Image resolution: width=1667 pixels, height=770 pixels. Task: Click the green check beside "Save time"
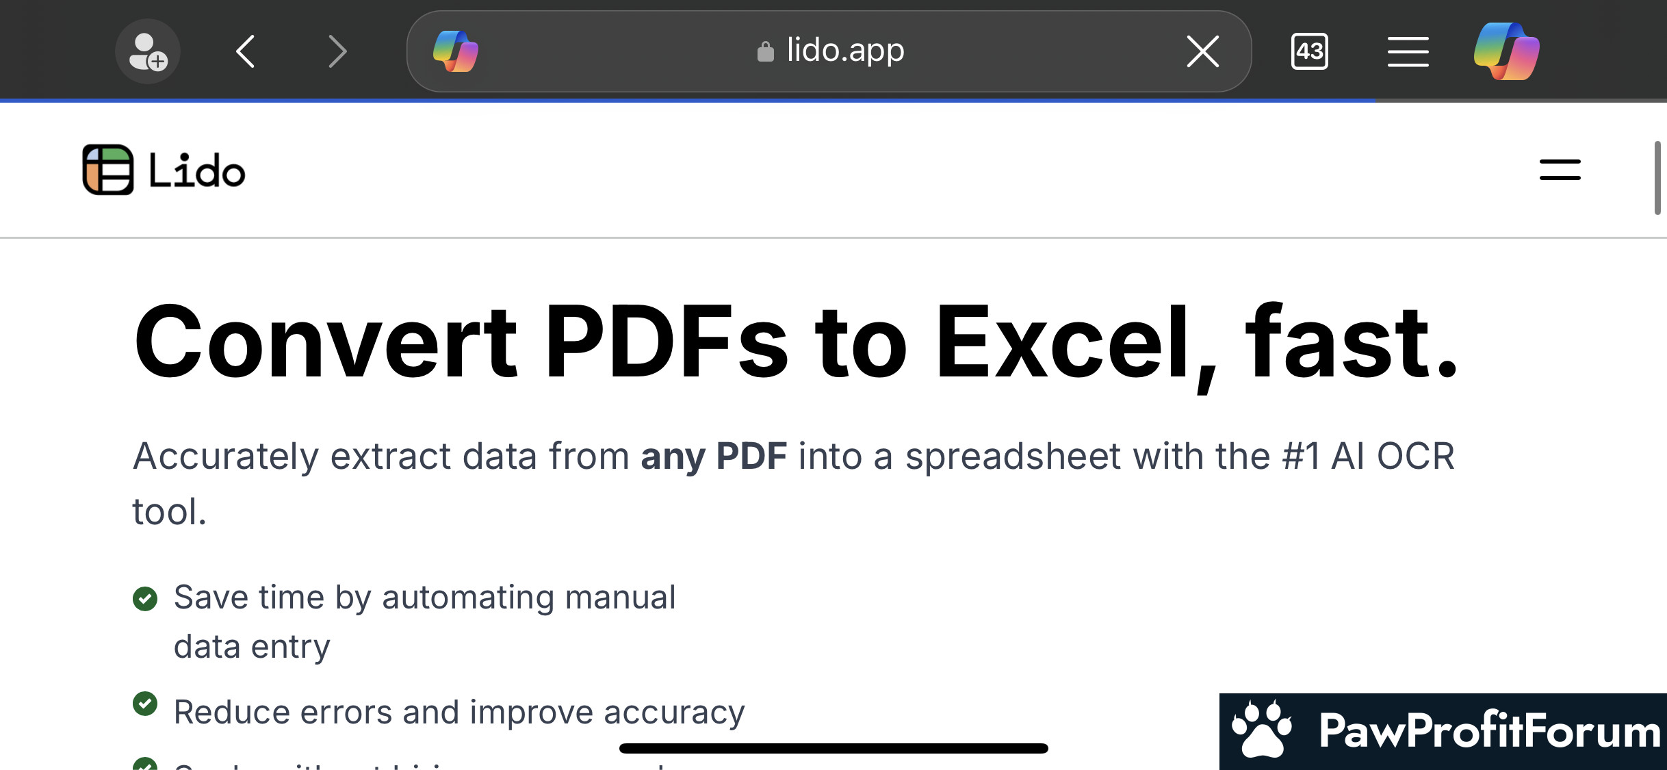click(145, 599)
